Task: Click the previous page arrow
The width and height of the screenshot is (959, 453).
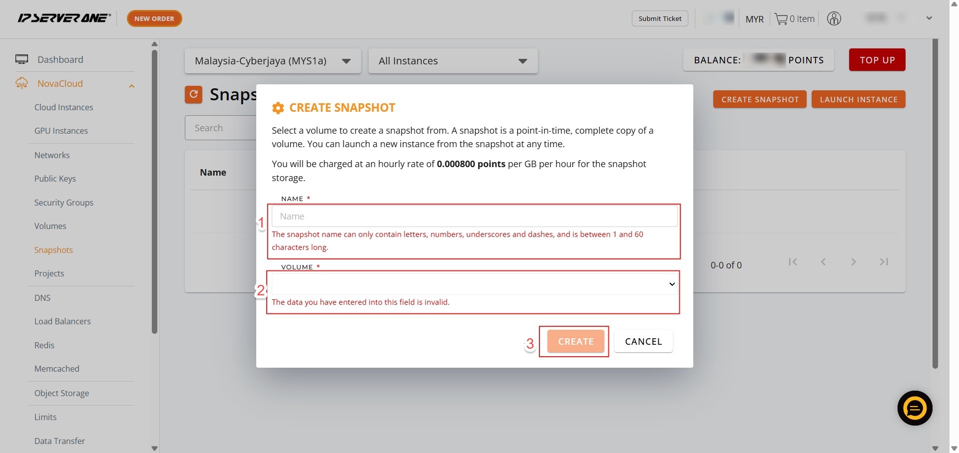Action: pos(823,262)
